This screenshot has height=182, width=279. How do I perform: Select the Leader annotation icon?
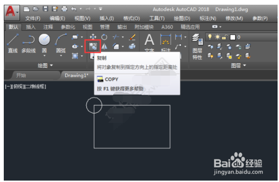point(178,46)
